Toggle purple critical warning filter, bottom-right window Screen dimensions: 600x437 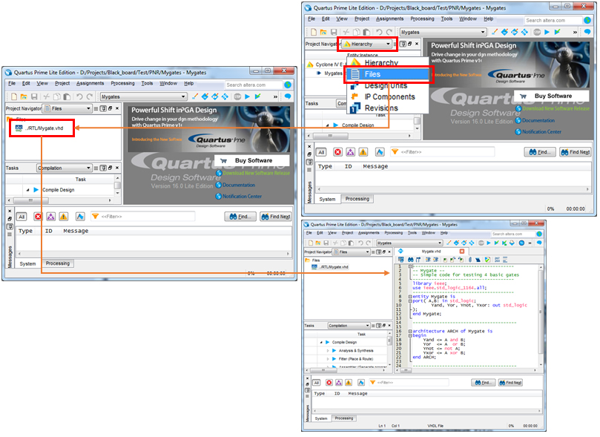coord(339,382)
